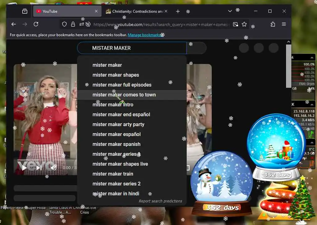Open picture-in-picture icon in address bar
Viewport: 317px width, 225px height.
pos(236,24)
